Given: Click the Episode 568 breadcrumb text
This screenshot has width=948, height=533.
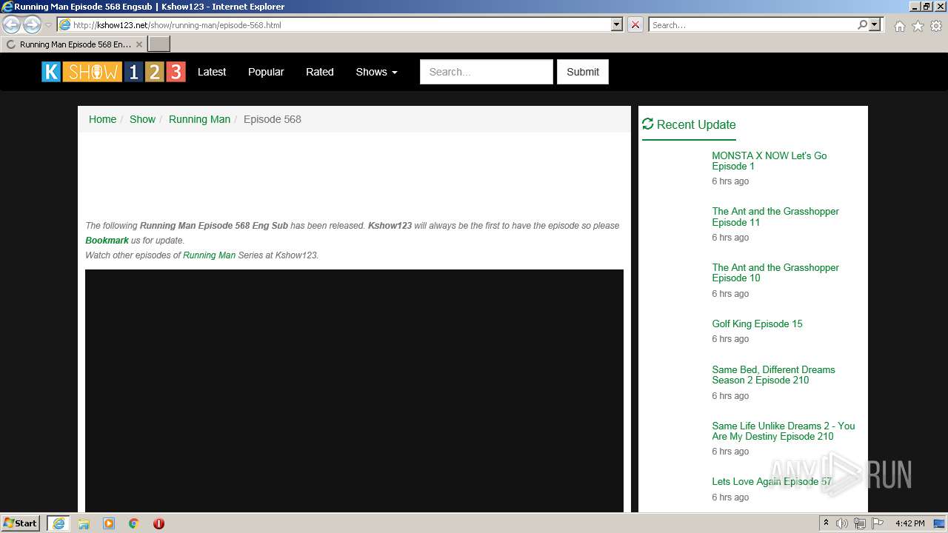Looking at the screenshot, I should 273,119.
